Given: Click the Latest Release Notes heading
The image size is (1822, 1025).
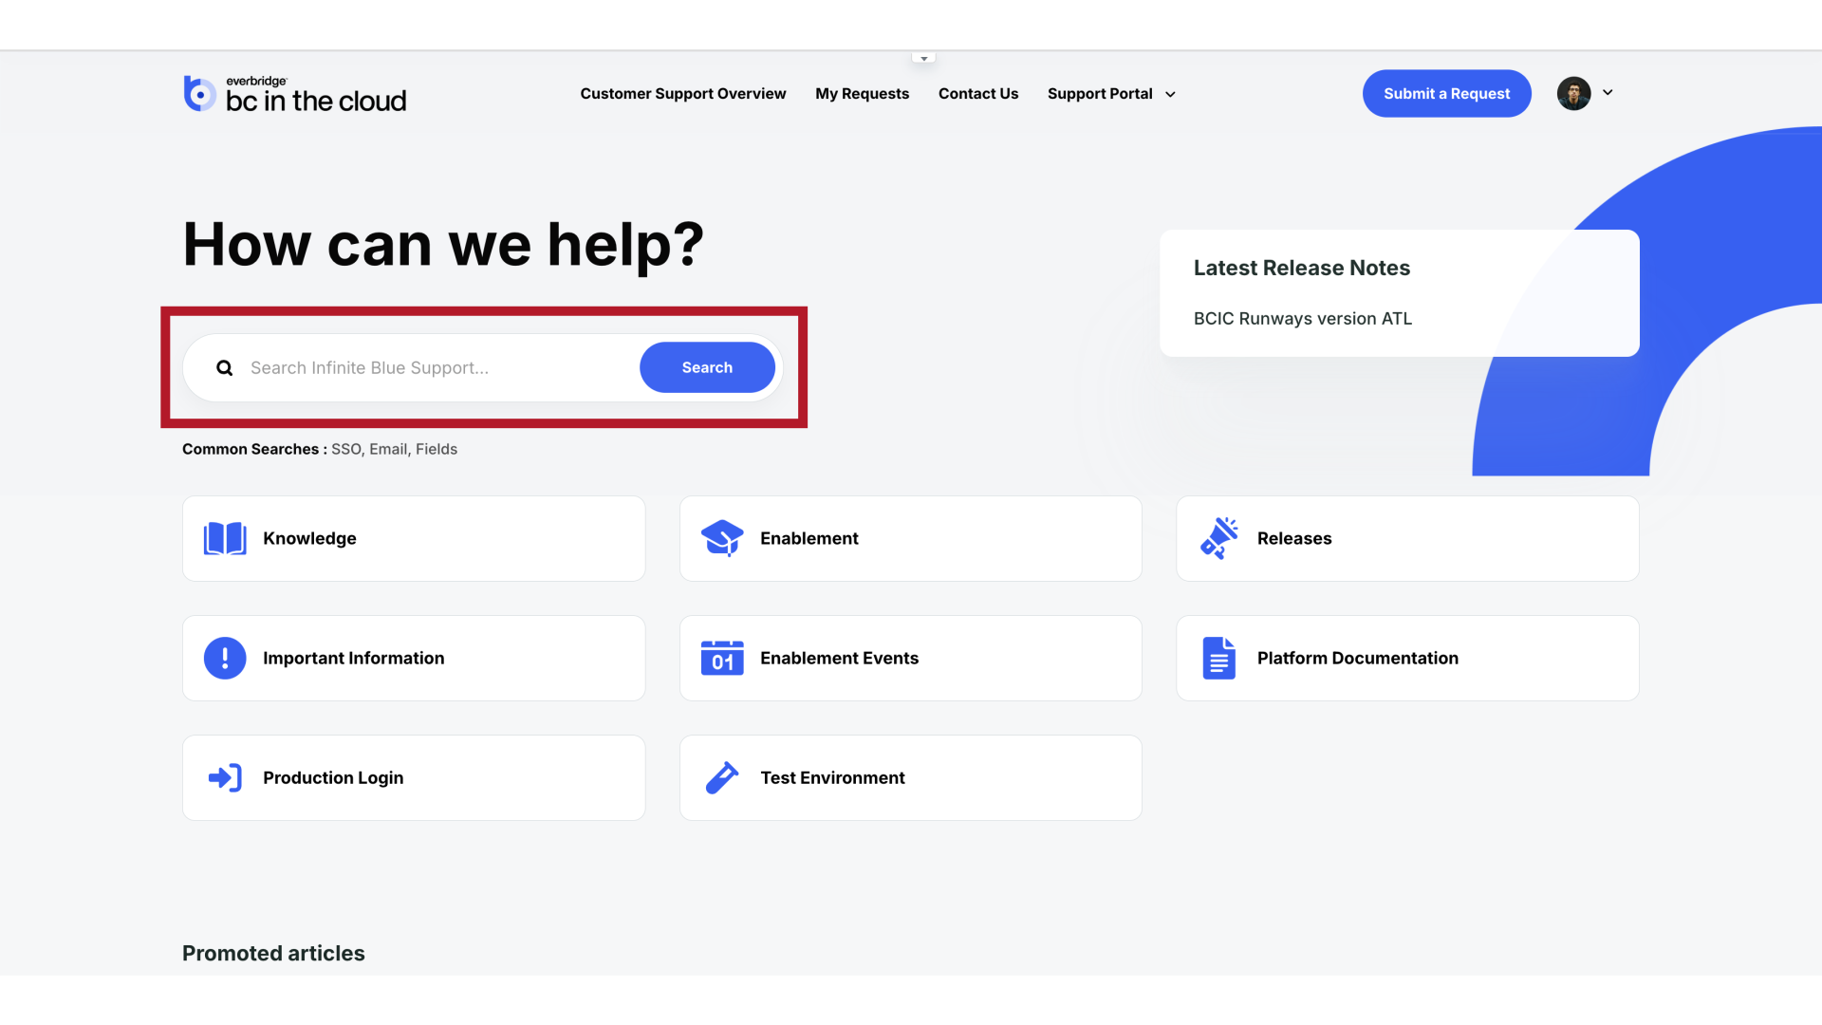Looking at the screenshot, I should (1302, 268).
